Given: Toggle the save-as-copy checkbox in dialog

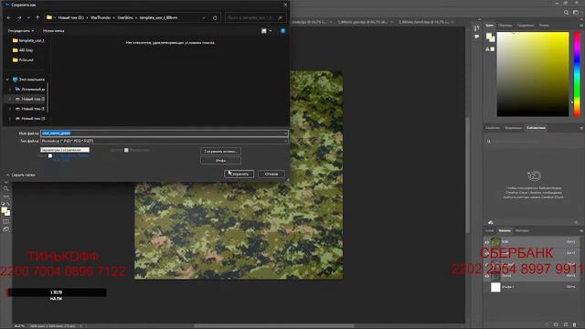Looking at the screenshot, I should tap(126, 150).
